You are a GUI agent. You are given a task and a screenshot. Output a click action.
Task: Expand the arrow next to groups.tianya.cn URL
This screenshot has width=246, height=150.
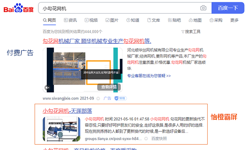point(146,139)
